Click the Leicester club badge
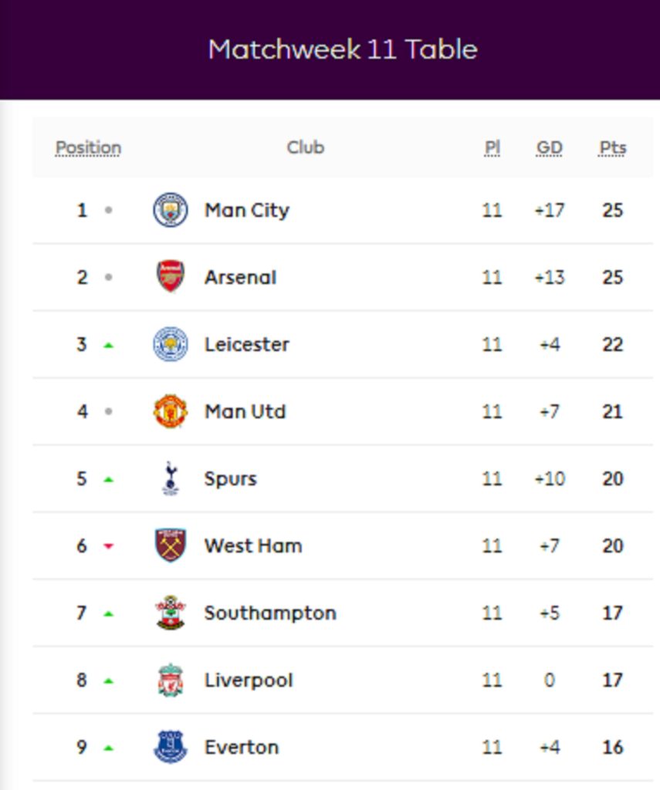This screenshot has width=660, height=790. pos(171,344)
